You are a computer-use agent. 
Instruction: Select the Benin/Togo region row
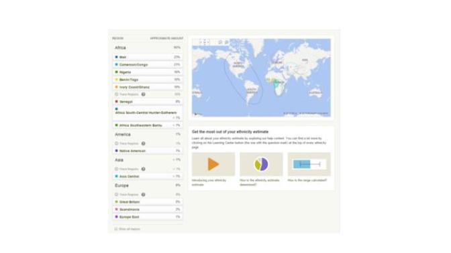tap(148, 80)
